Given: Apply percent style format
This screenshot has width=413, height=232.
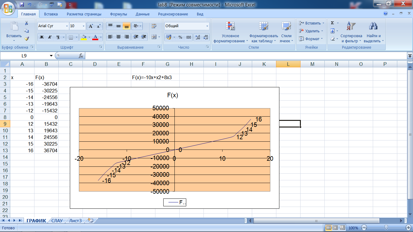Looking at the screenshot, I should coord(180,37).
